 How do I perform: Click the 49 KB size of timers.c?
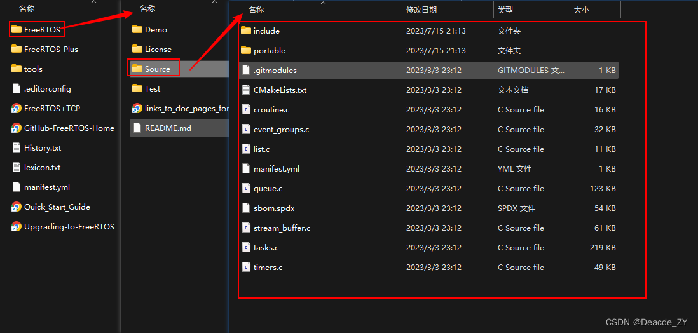pyautogui.click(x=605, y=267)
